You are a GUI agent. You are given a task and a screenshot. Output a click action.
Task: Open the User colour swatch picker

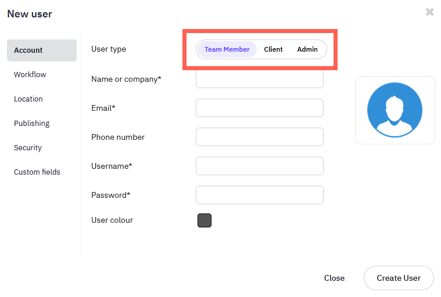click(x=205, y=220)
